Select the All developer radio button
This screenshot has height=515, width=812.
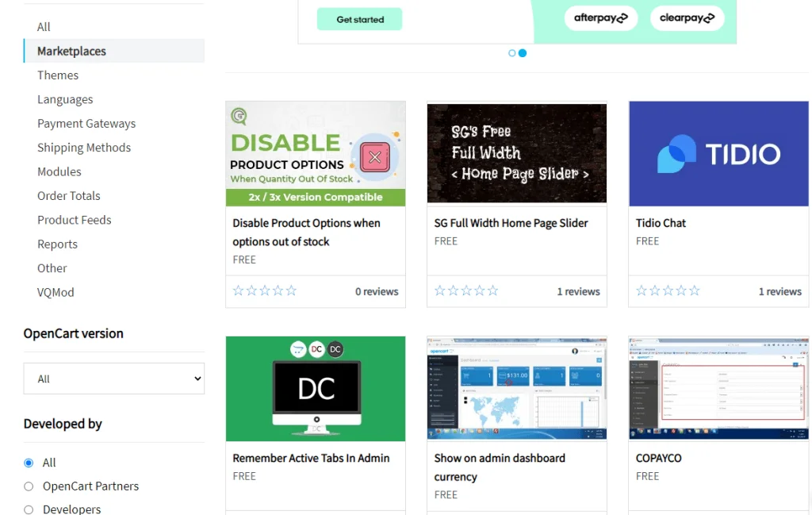pos(29,463)
